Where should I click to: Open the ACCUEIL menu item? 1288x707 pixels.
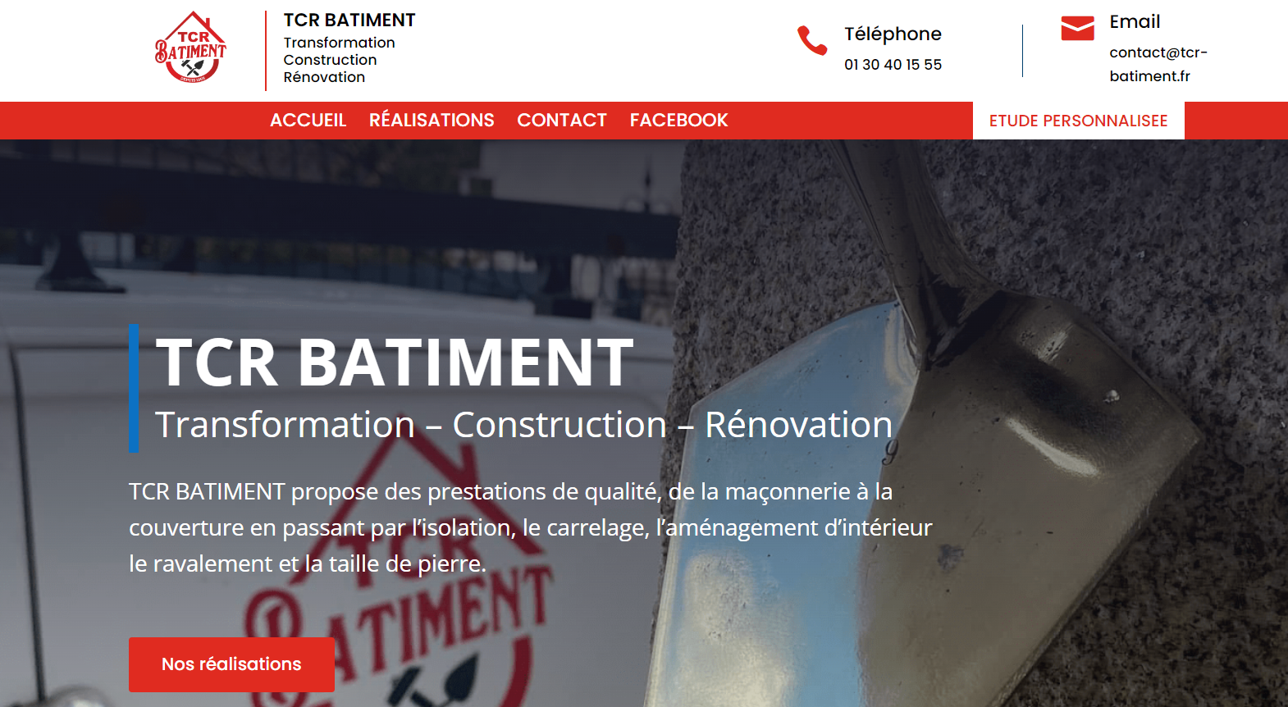click(x=308, y=121)
